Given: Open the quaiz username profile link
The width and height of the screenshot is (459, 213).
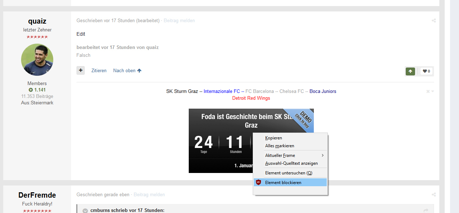Looking at the screenshot, I should (37, 21).
